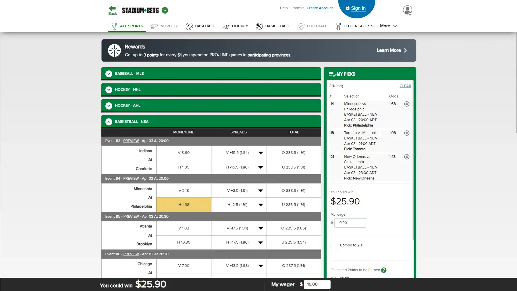Image resolution: width=517 pixels, height=291 pixels.
Task: Open Estimated Points help question icon
Action: (384, 270)
